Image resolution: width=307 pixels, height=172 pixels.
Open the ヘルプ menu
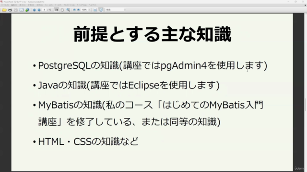click(93, 5)
